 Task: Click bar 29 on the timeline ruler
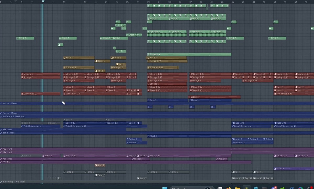click(148, 2)
